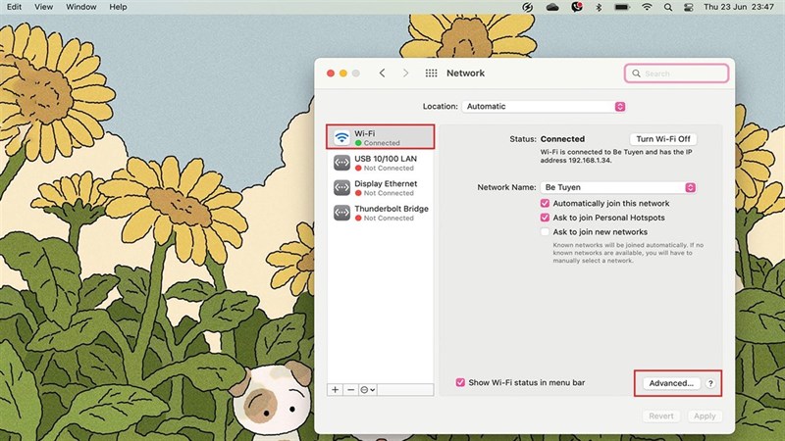Click the Turn Wi-Fi Off button
785x441 pixels.
point(663,139)
